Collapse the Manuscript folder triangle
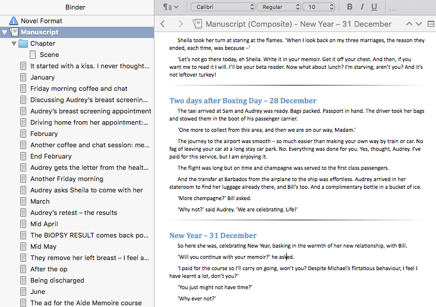The width and height of the screenshot is (436, 307). 4,32
